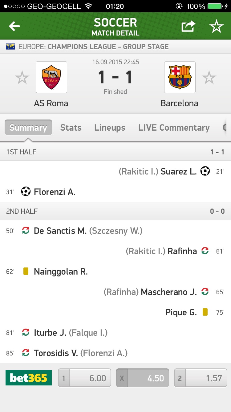Tap the goal ball icon beside Florenzi A.

coord(26,192)
